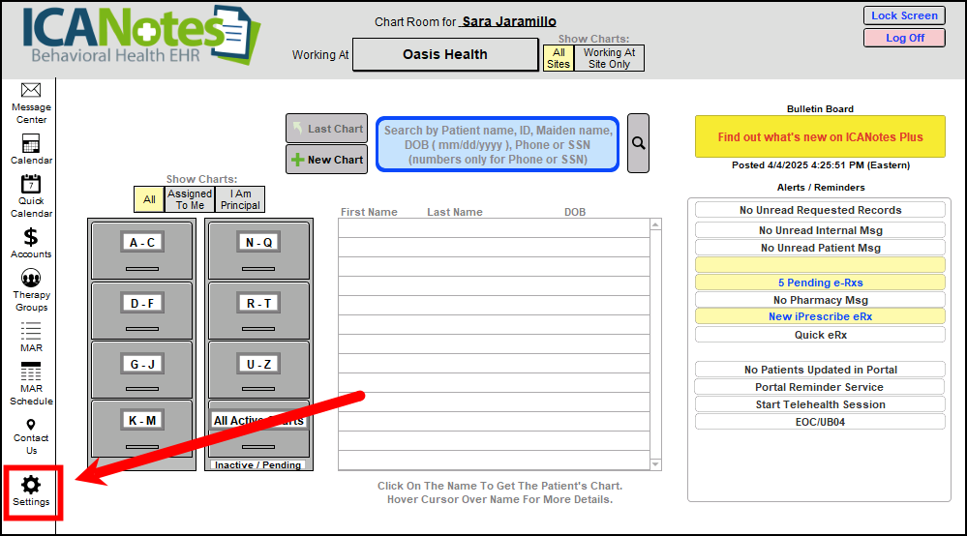Click the Lock Screen button
967x536 pixels.
[904, 16]
